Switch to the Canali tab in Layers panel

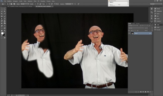click(133, 23)
